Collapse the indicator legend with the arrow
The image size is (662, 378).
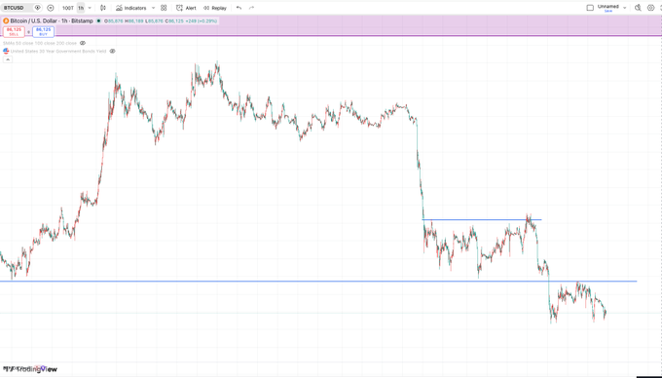[7, 59]
